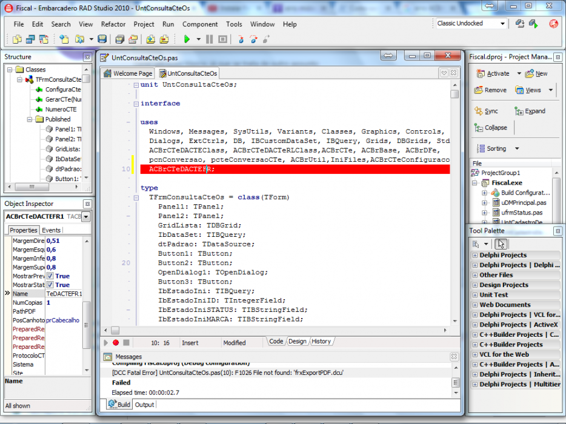Select the uDMPrincipal.pas file
Viewport: 566px width, 424px height.
pyautogui.click(x=524, y=203)
